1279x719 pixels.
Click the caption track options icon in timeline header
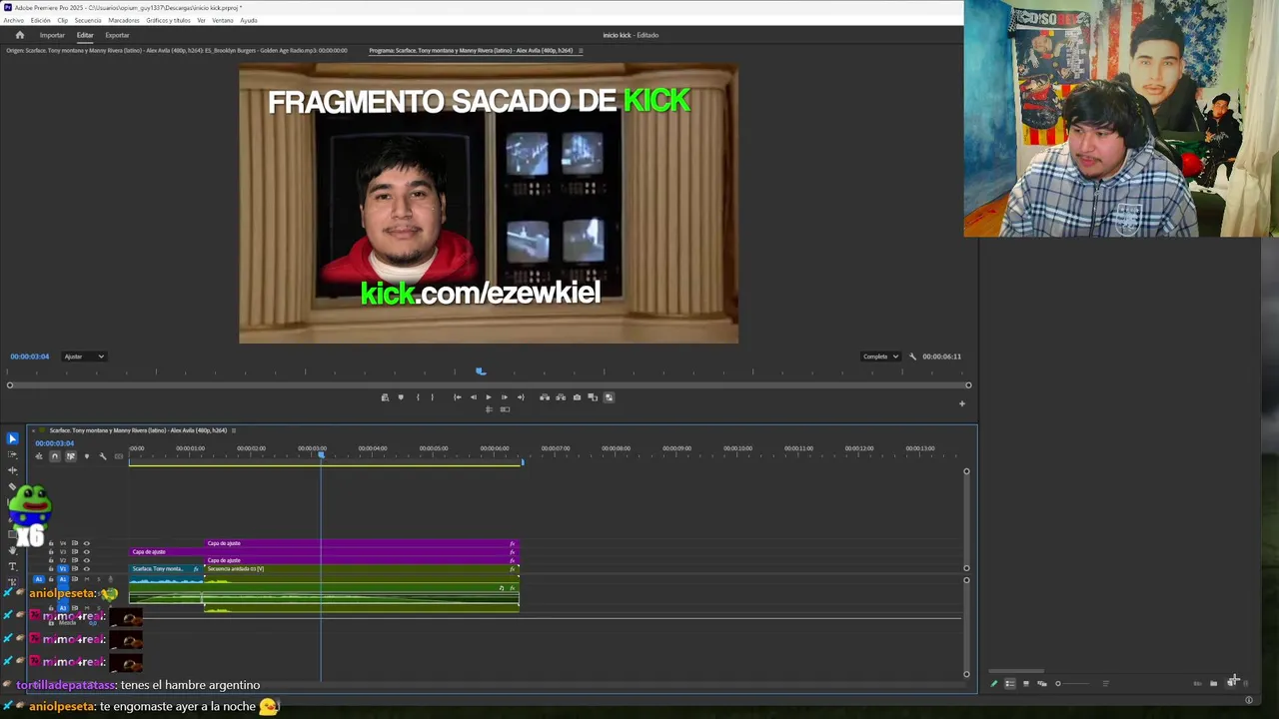click(x=119, y=456)
